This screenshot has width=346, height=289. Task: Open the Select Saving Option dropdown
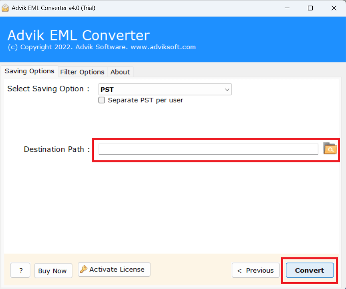pos(165,89)
